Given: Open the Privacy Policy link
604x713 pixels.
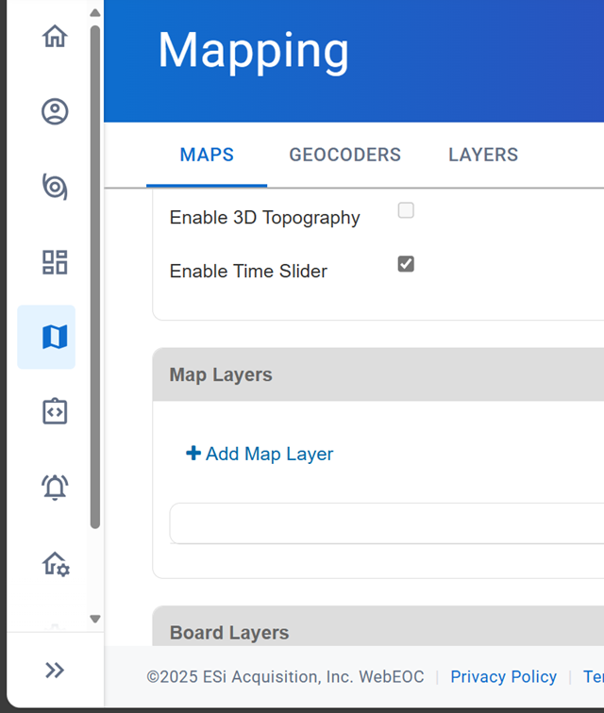Looking at the screenshot, I should coord(503,677).
